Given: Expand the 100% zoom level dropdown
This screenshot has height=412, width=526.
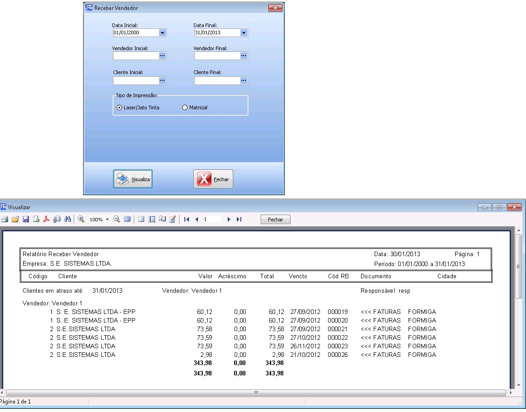Looking at the screenshot, I should pyautogui.click(x=108, y=219).
